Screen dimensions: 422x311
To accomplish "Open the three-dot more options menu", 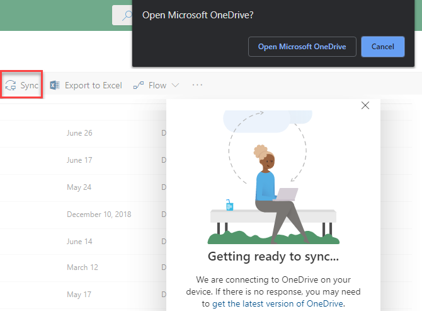I will [x=197, y=85].
